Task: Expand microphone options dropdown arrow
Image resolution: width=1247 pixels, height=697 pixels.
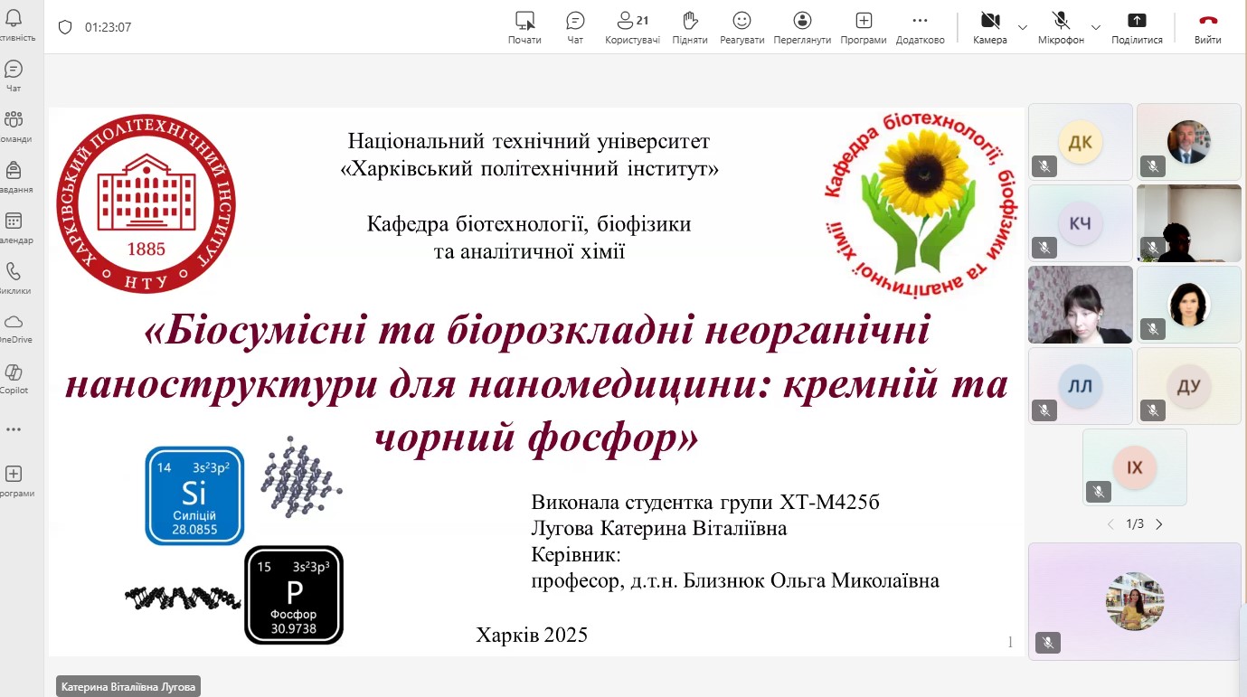Action: coord(1096,27)
